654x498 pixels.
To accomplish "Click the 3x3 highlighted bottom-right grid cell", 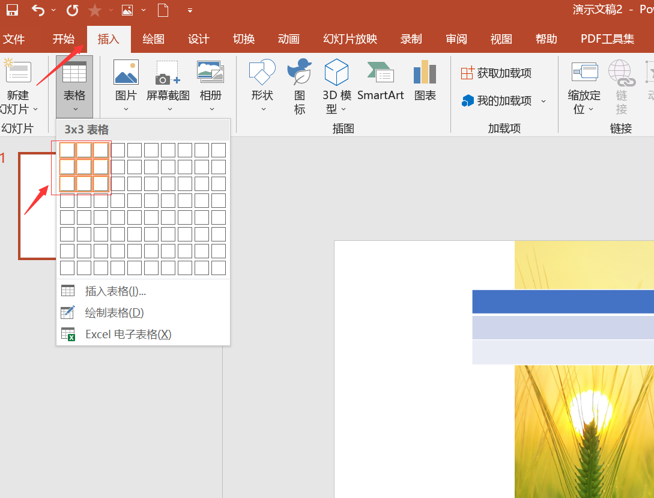I will [x=101, y=184].
